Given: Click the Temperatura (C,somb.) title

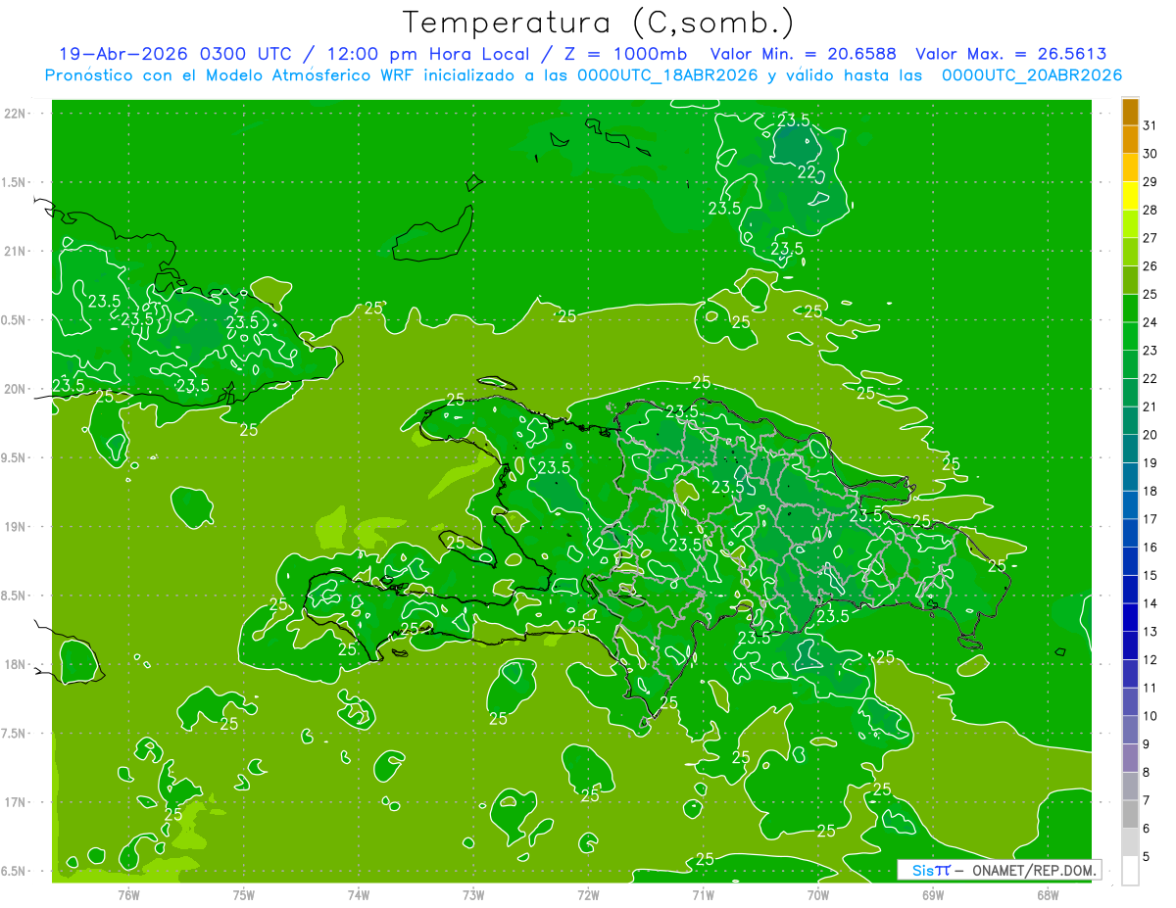Looking at the screenshot, I should 599,22.
